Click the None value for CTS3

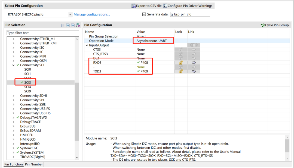141,49
